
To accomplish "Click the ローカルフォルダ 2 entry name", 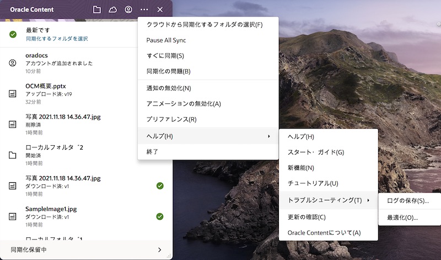I will point(54,147).
